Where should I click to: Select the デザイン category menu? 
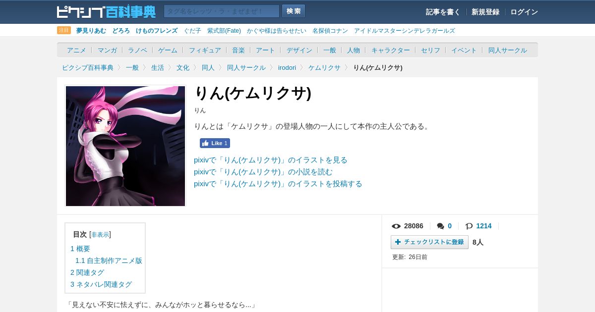(299, 50)
